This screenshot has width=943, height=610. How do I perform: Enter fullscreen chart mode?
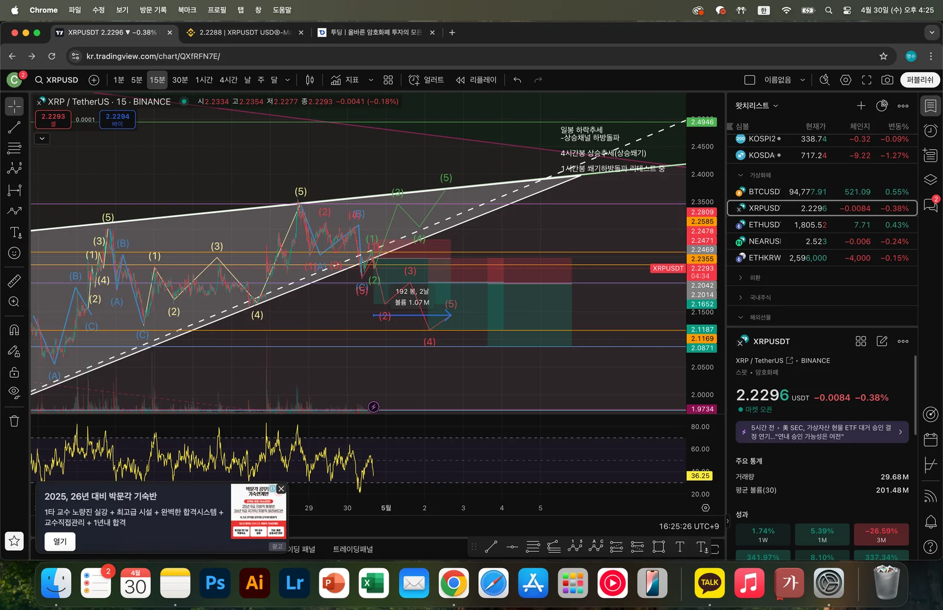point(866,80)
